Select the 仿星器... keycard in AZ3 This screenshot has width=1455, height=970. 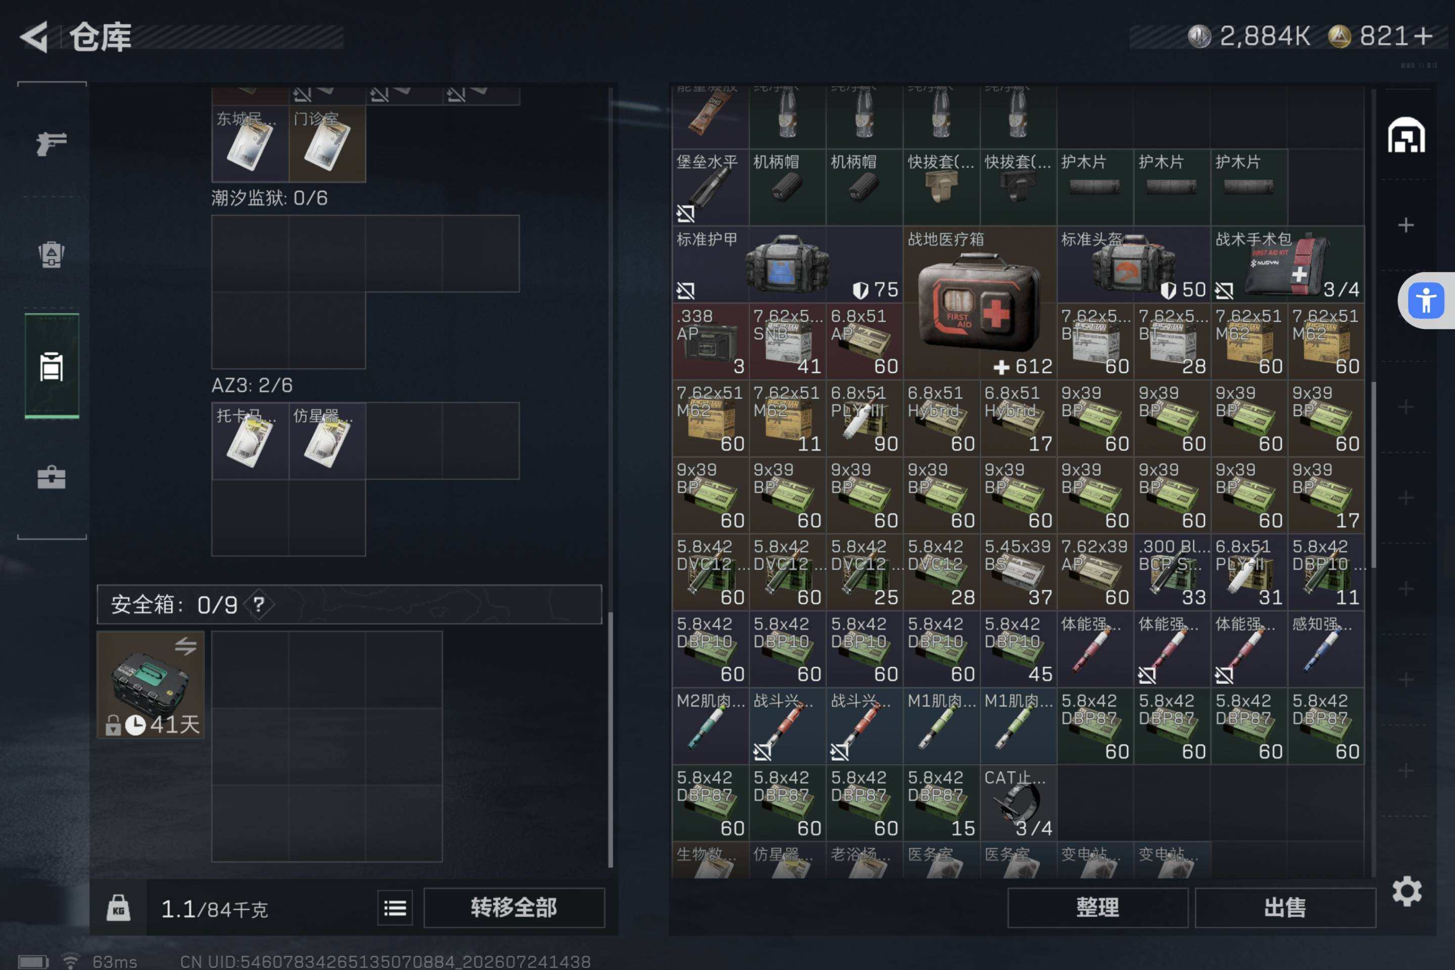coord(327,441)
